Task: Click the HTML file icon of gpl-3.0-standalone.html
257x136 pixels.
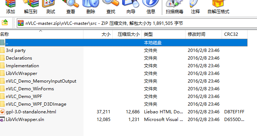Action: (x=2, y=112)
